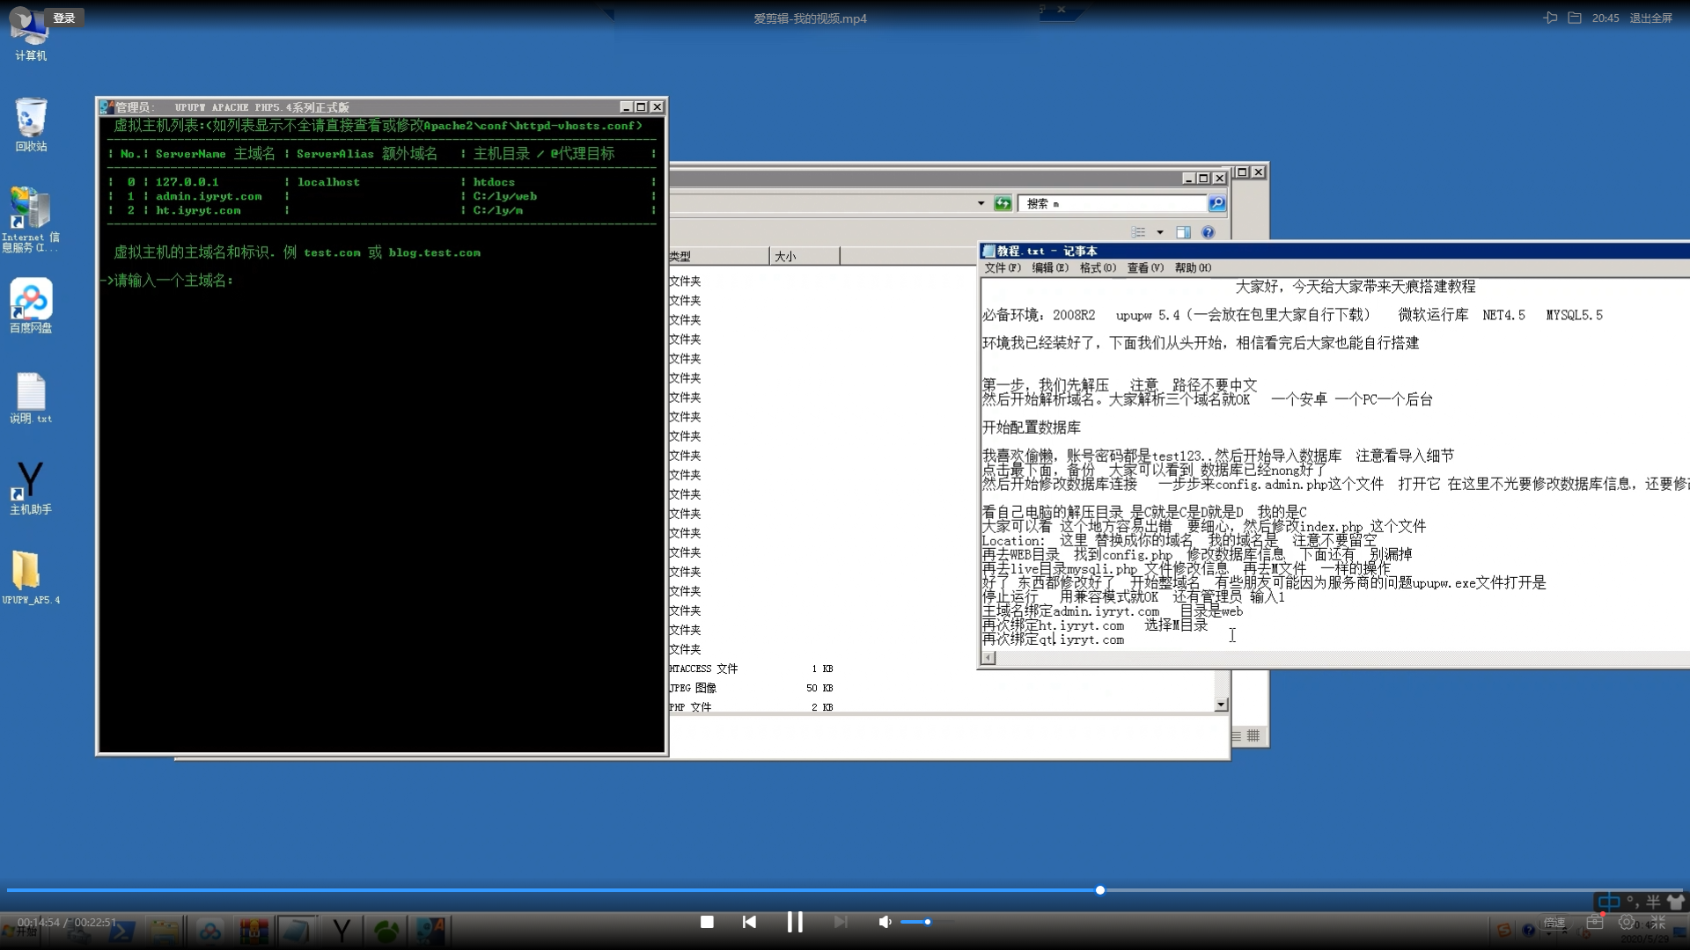
Task: Toggle the pin-on-top icon in the top bar
Action: click(x=1550, y=18)
